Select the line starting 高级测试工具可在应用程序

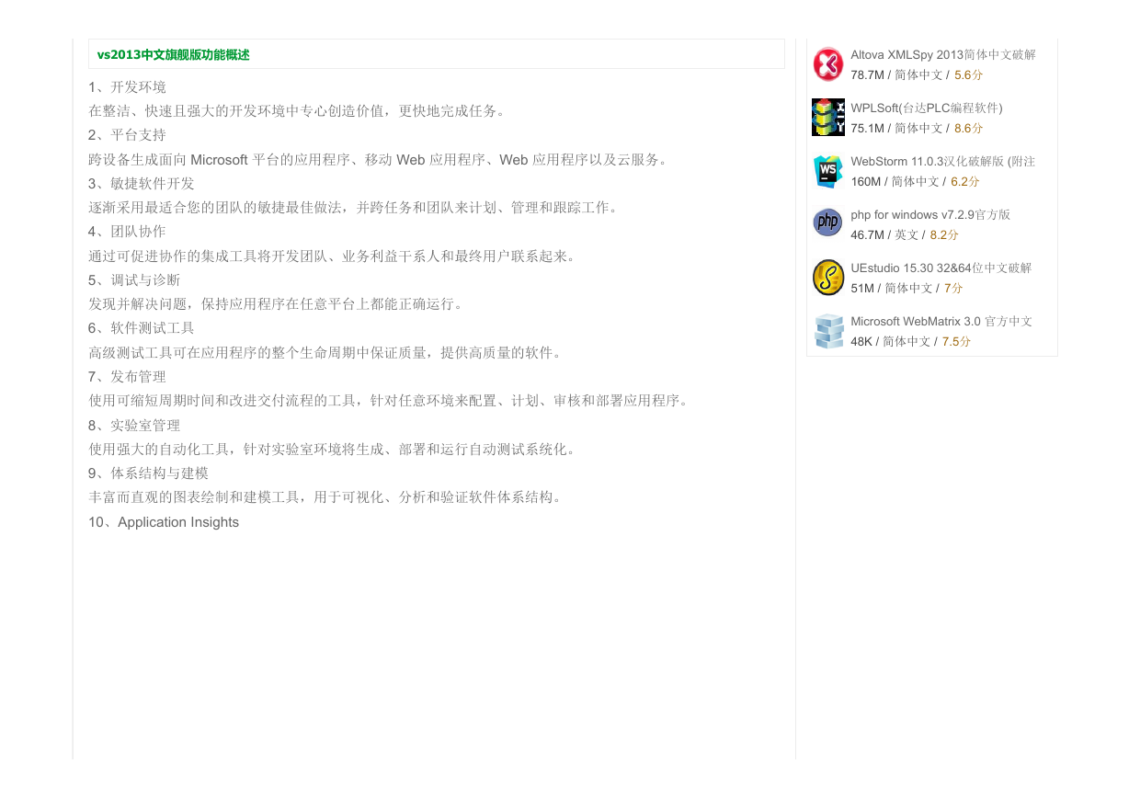(x=325, y=353)
